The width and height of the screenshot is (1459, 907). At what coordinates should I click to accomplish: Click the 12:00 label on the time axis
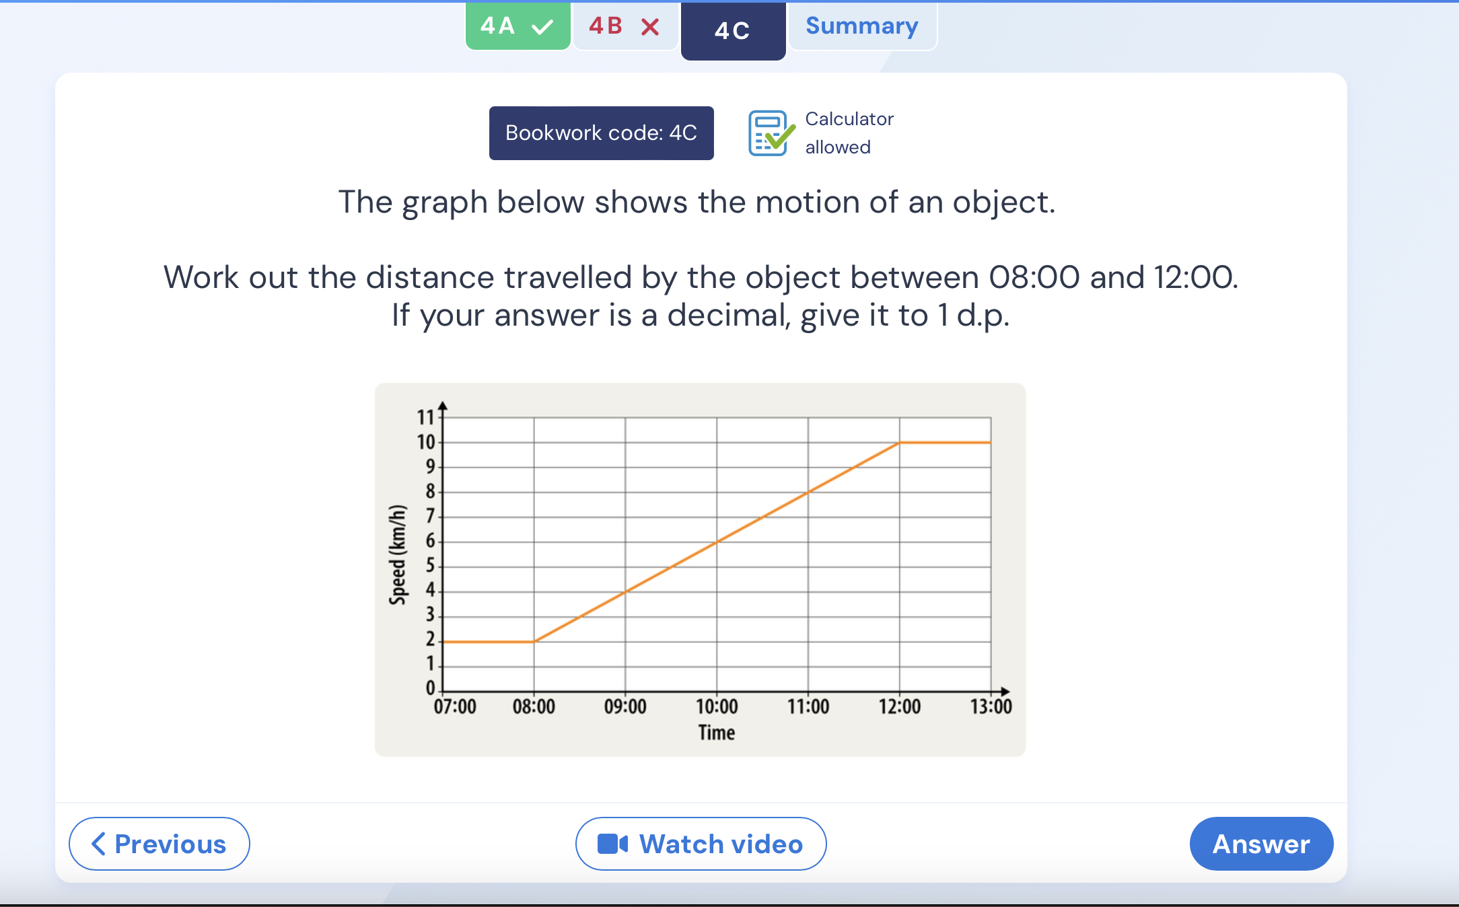coord(900,706)
